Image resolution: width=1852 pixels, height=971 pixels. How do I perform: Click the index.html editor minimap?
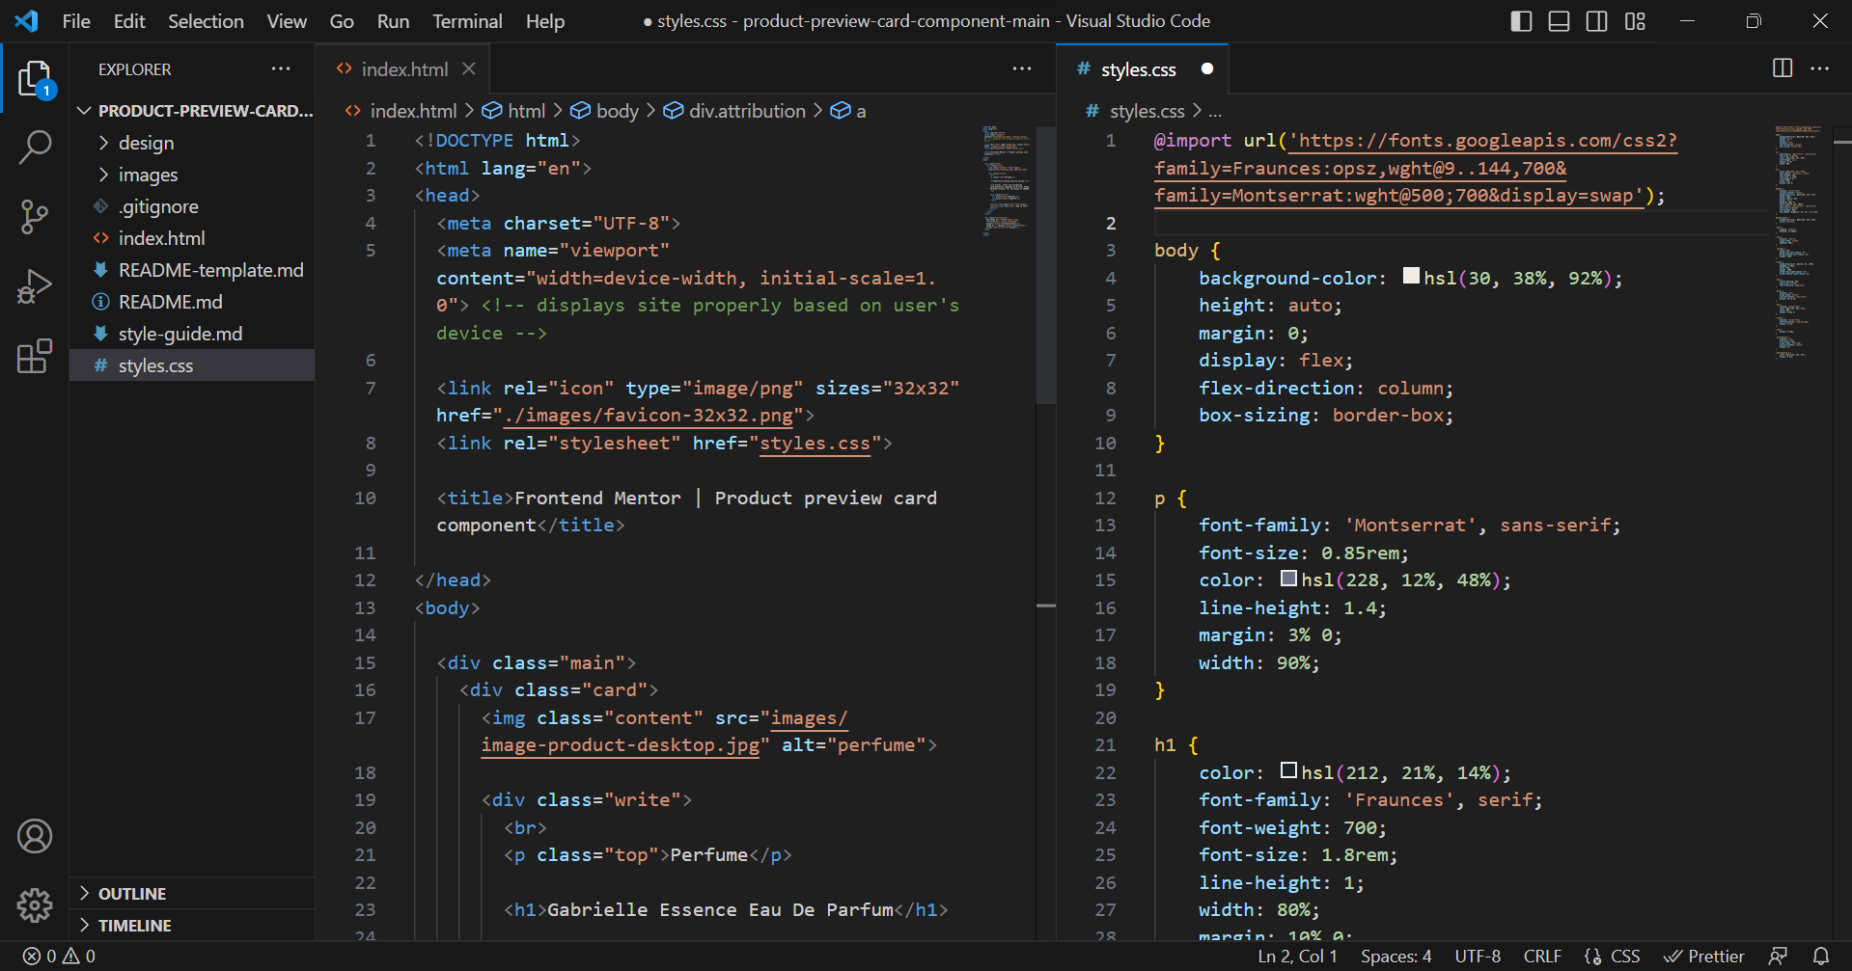(1007, 181)
